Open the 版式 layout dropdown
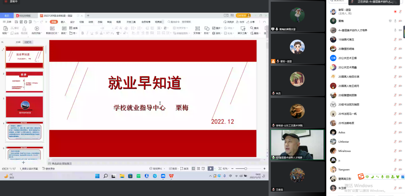Image resolution: width=405 pixels, height=196 pixels. (x=64, y=33)
